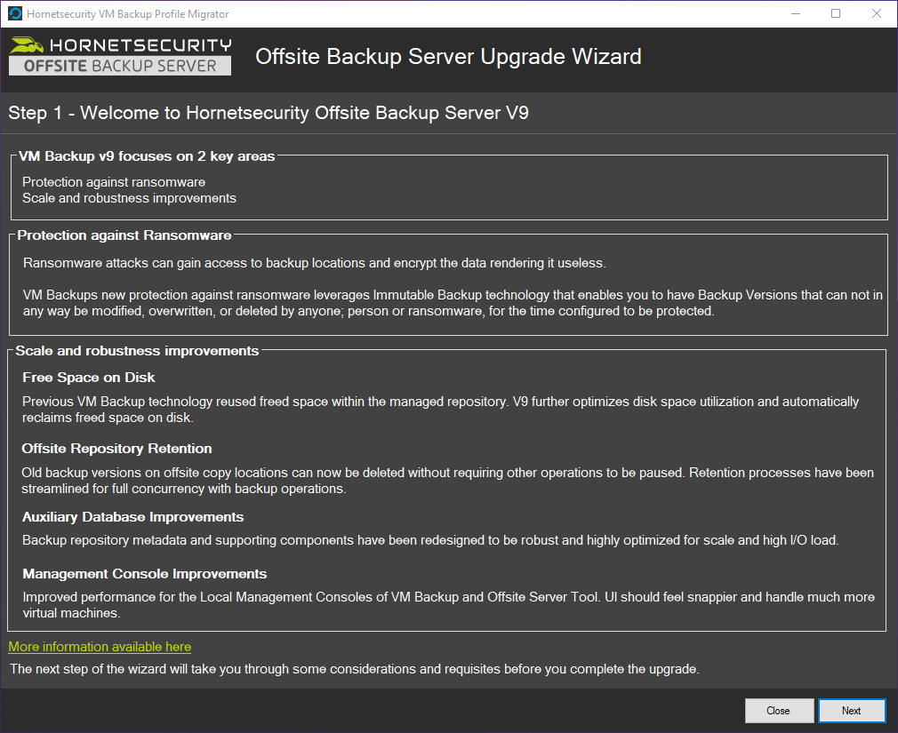Click the Offsite Backup Server Upgrade Wizard heading

coord(448,56)
